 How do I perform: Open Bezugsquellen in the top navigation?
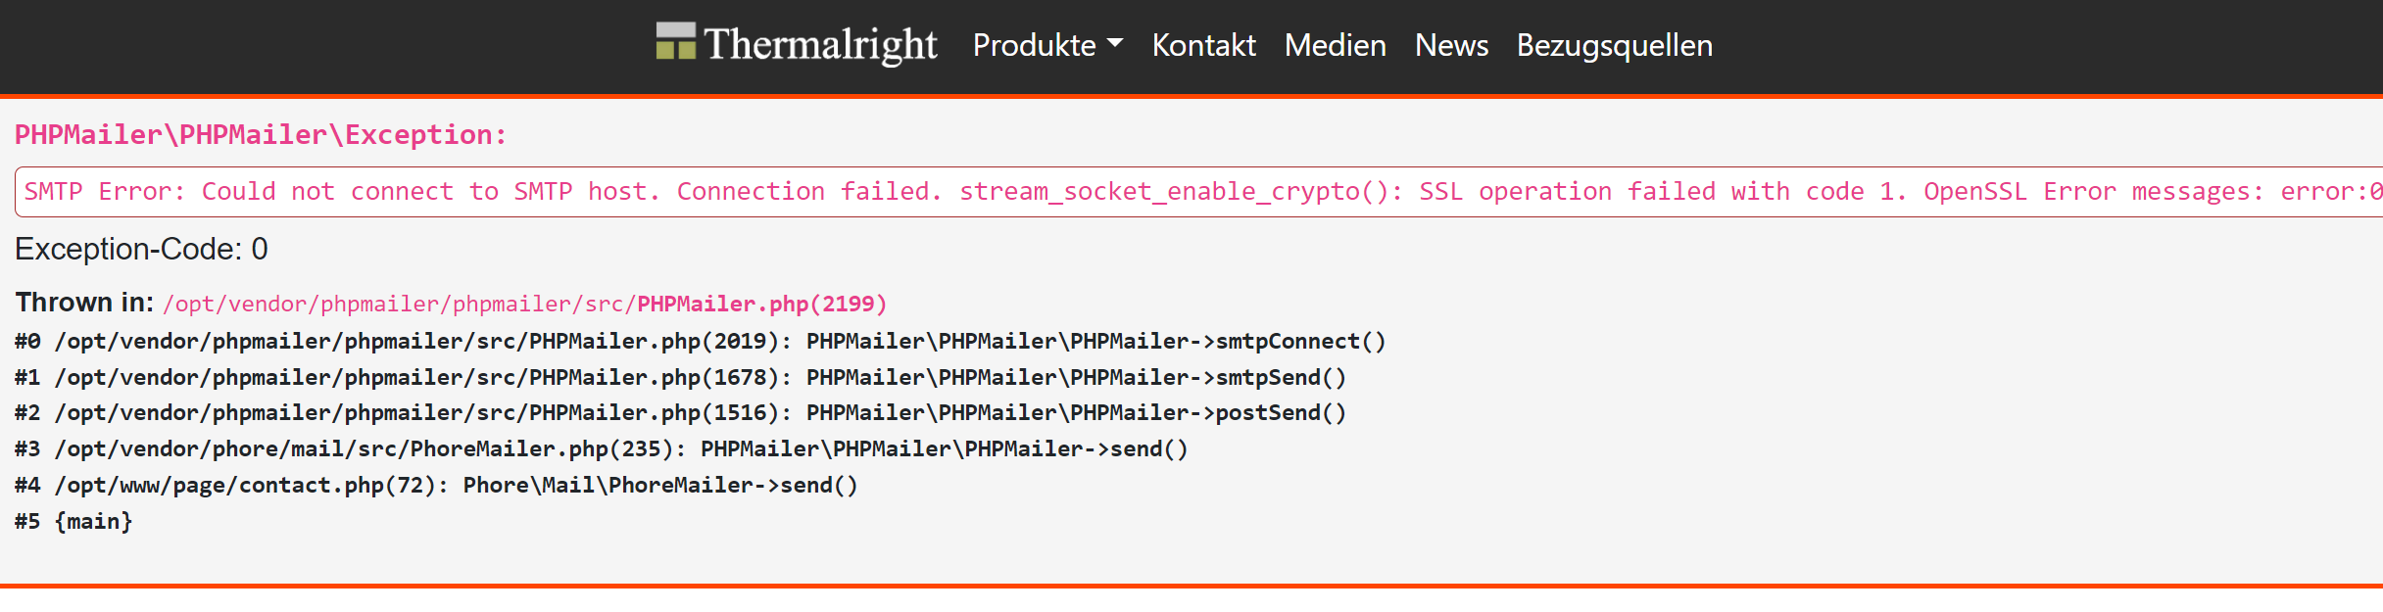click(x=1615, y=45)
